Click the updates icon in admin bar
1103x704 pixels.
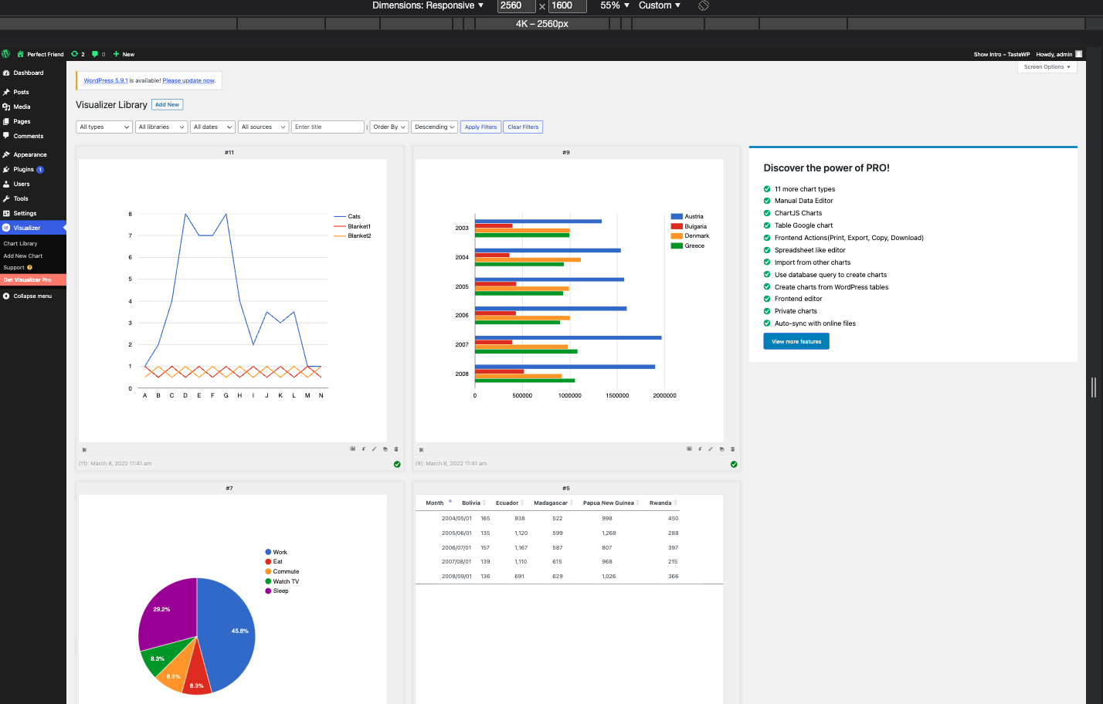[x=77, y=54]
